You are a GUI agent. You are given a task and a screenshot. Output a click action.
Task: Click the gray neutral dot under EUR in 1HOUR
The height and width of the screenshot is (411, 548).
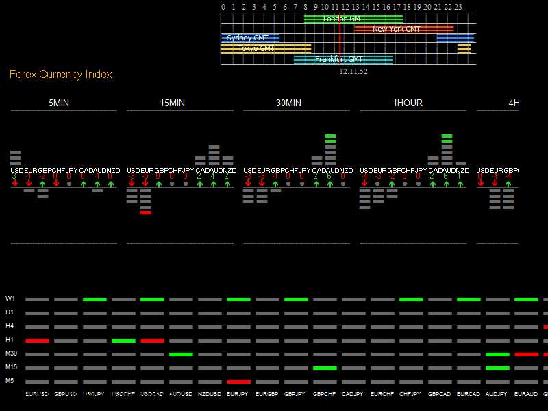tap(377, 184)
